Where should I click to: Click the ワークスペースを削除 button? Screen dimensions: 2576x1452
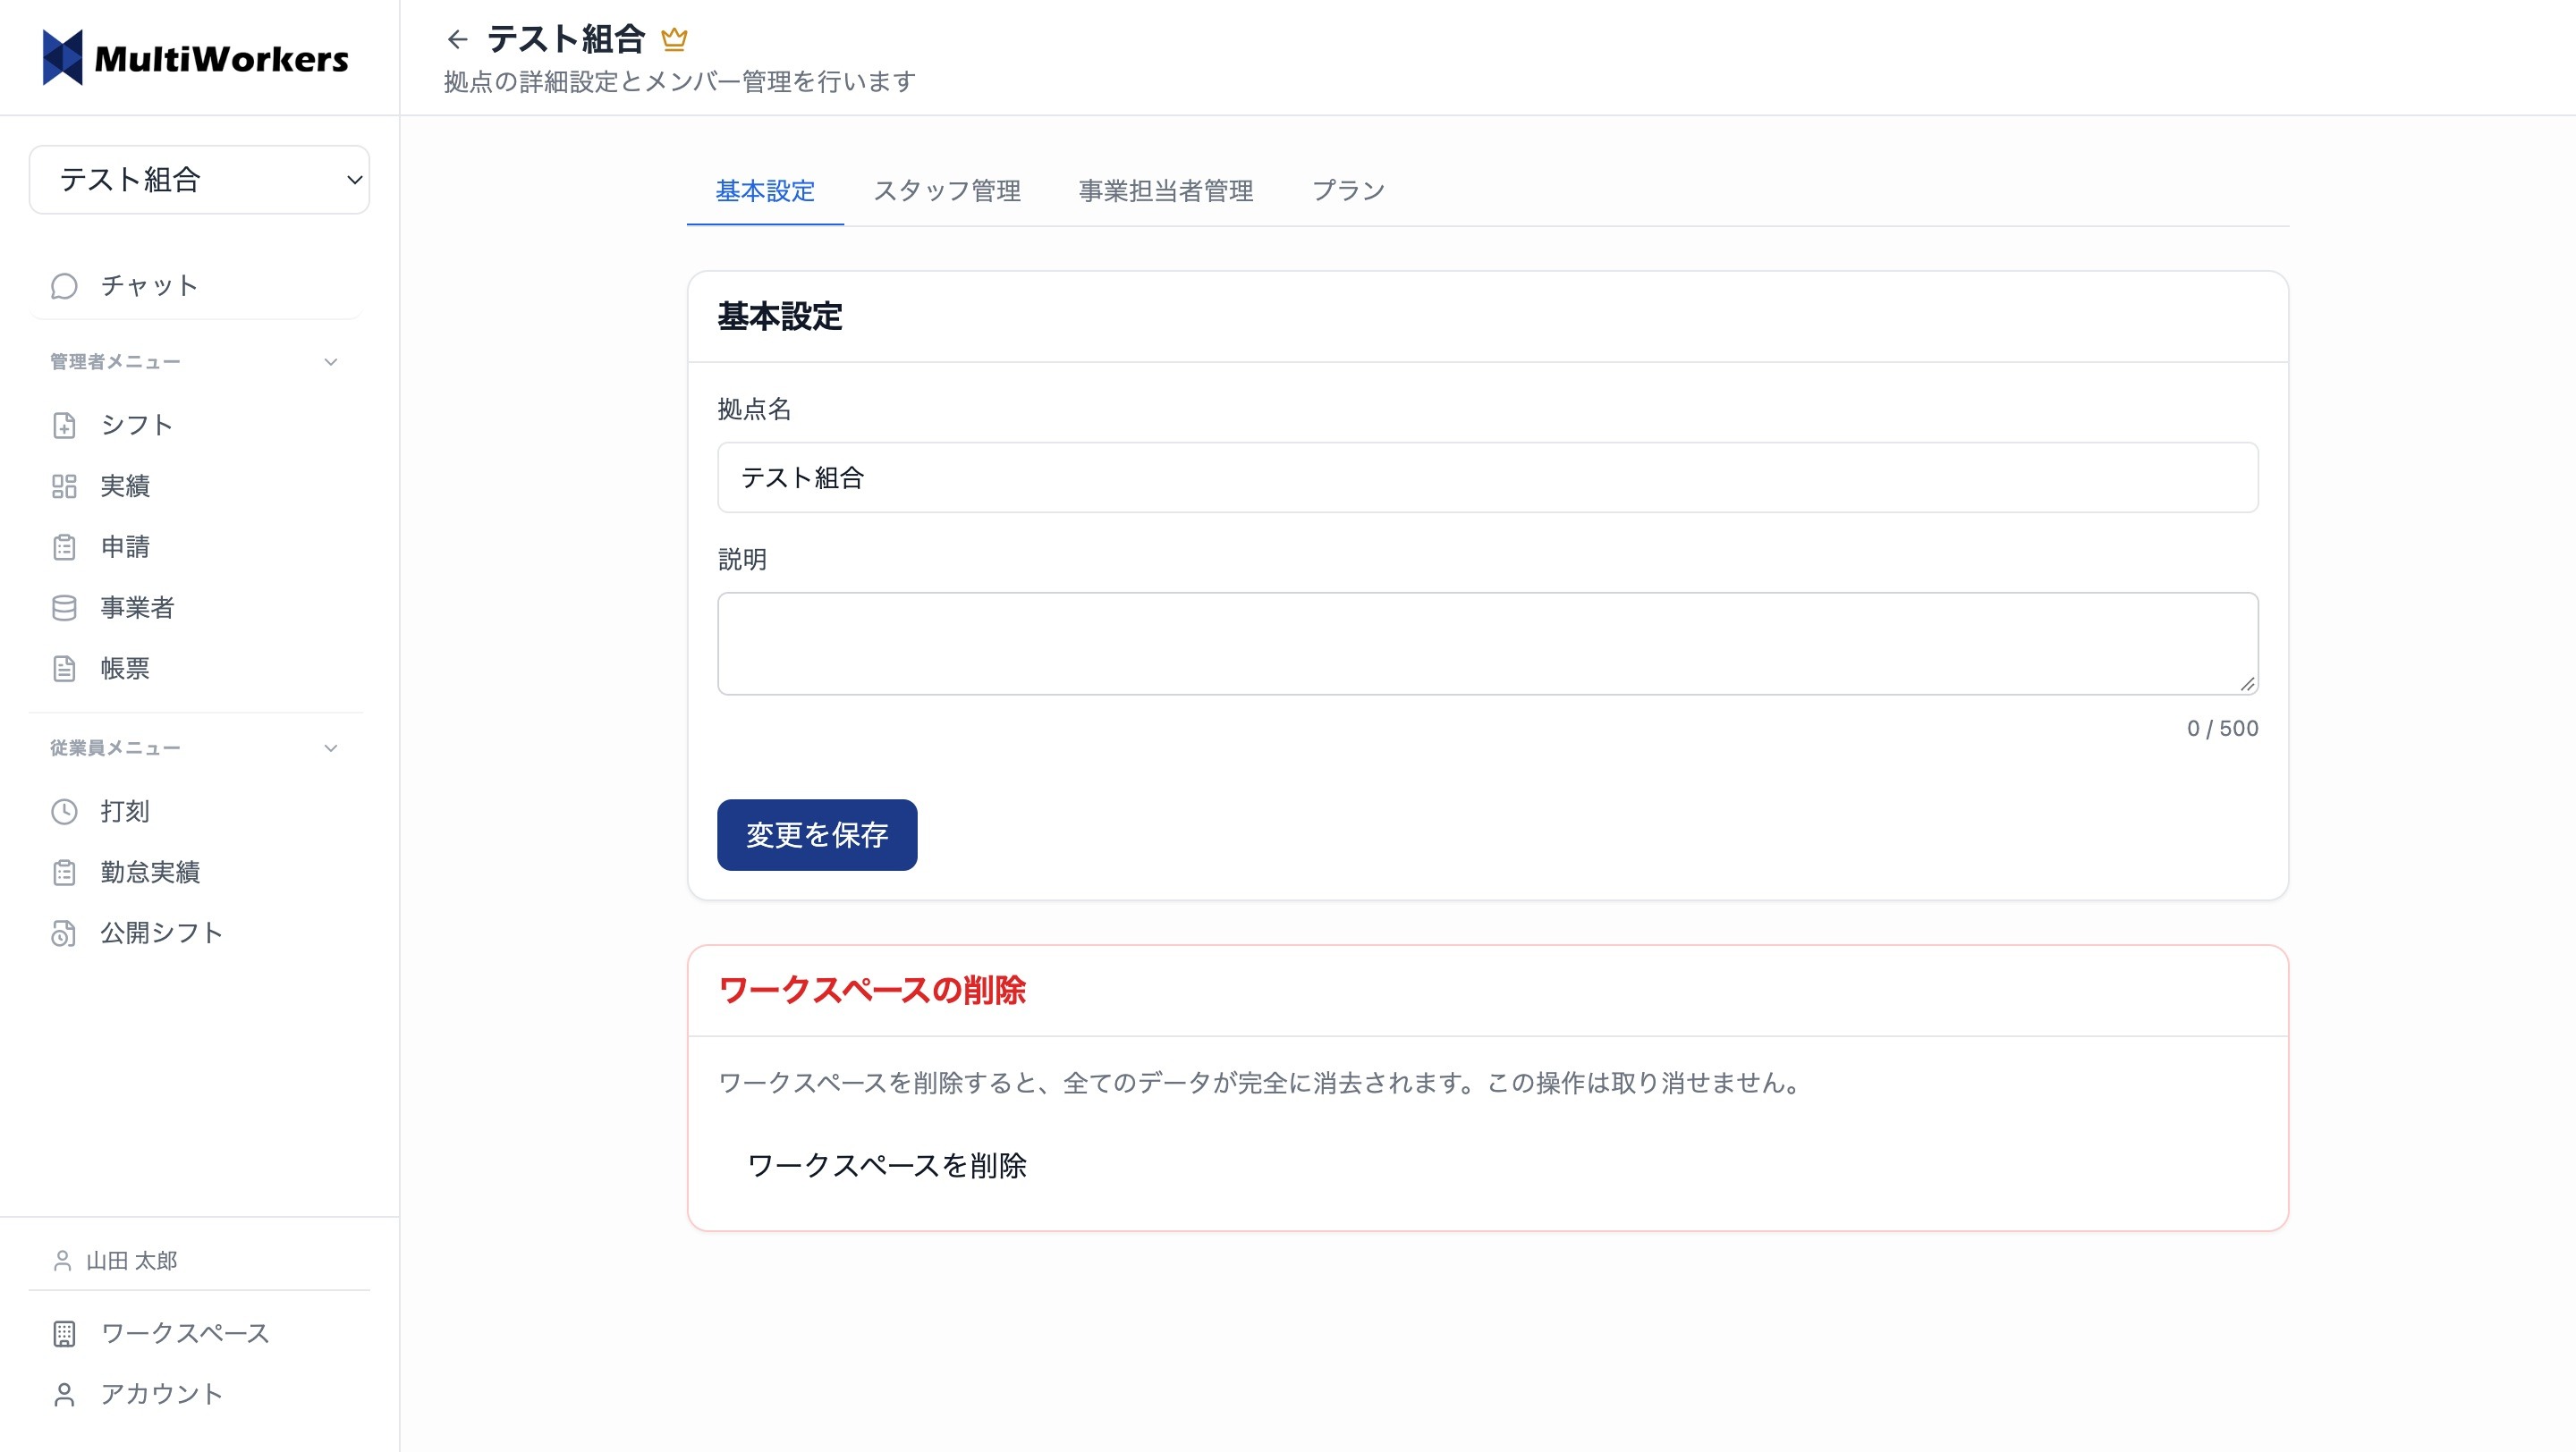point(887,1165)
